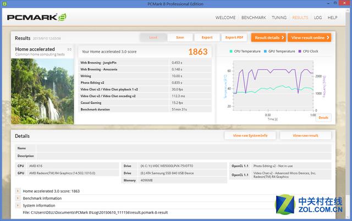Open View raw SystemInfo
The image size is (352, 221).
250,135
